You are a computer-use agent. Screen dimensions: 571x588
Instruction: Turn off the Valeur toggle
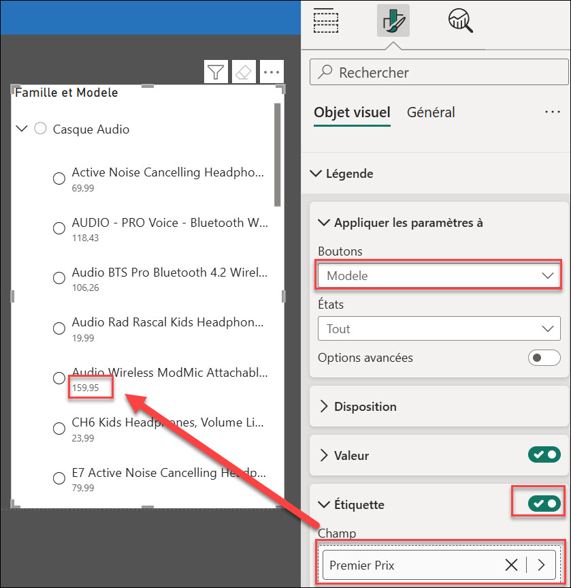(544, 454)
